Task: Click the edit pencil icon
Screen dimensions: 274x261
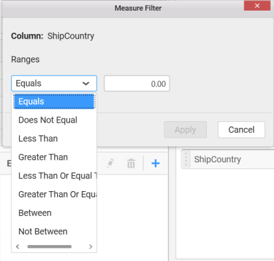Action: click(x=110, y=163)
